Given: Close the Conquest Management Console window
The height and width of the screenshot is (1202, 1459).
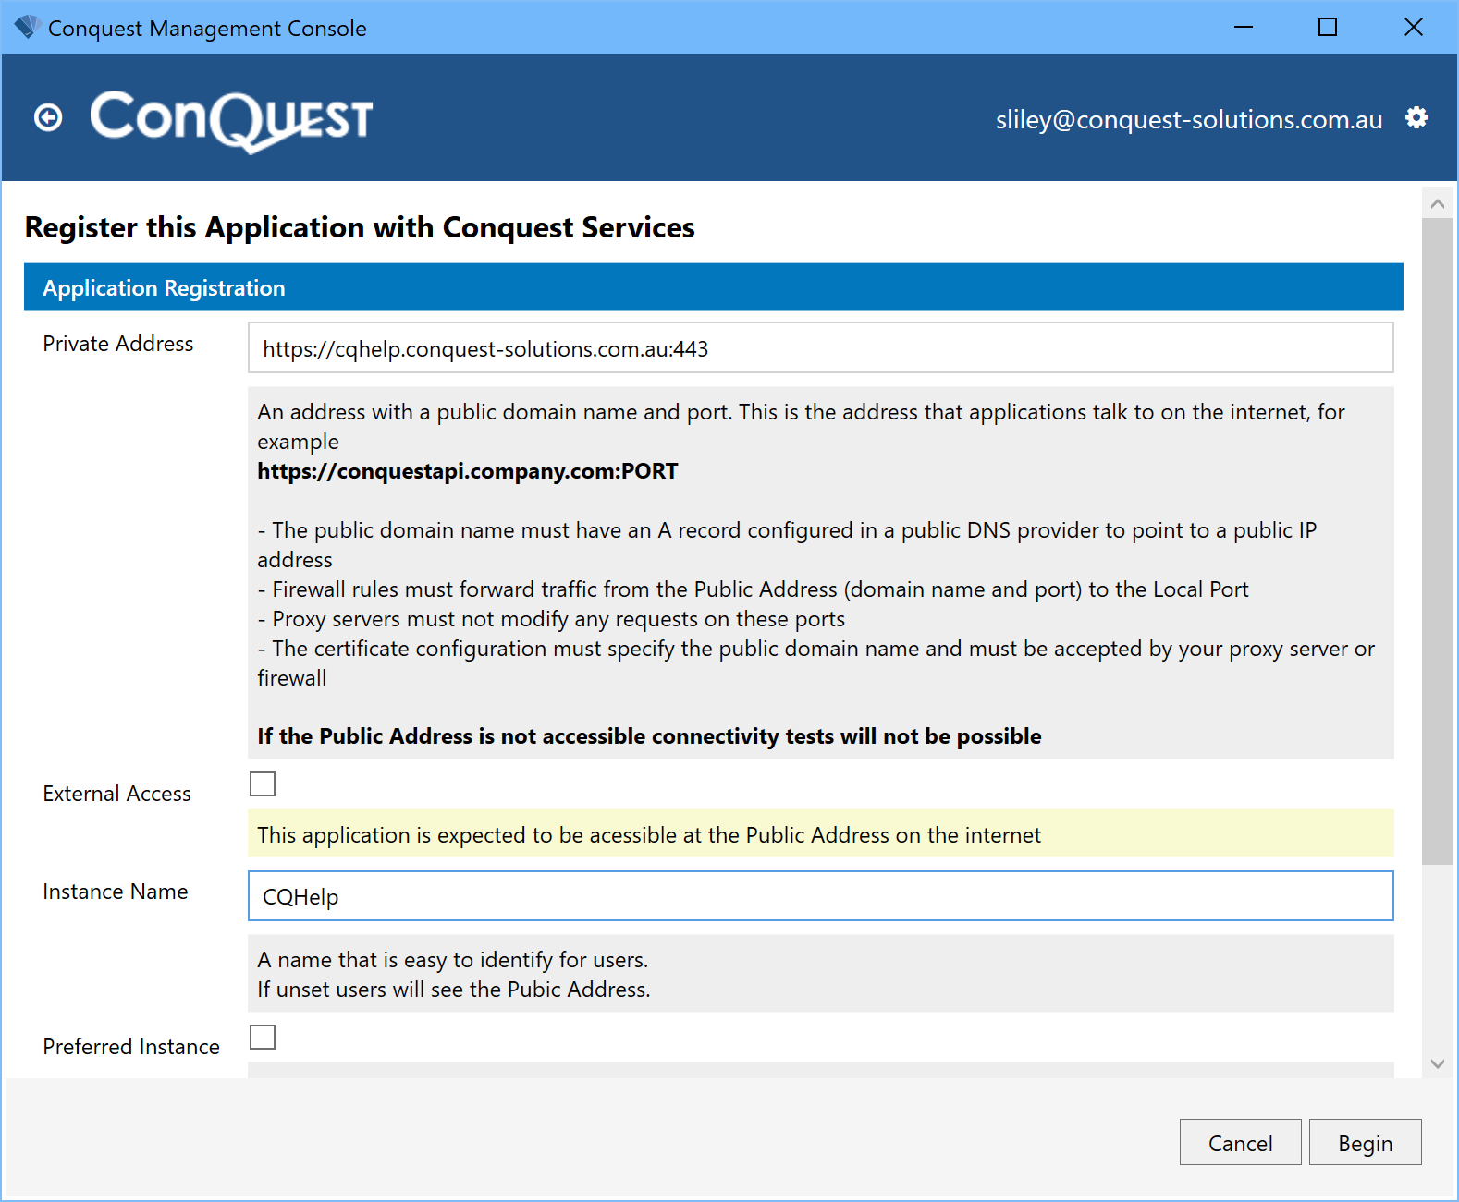Looking at the screenshot, I should coord(1413,28).
